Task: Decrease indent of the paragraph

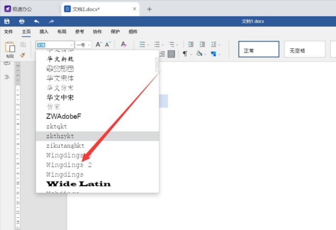Action: point(191,45)
